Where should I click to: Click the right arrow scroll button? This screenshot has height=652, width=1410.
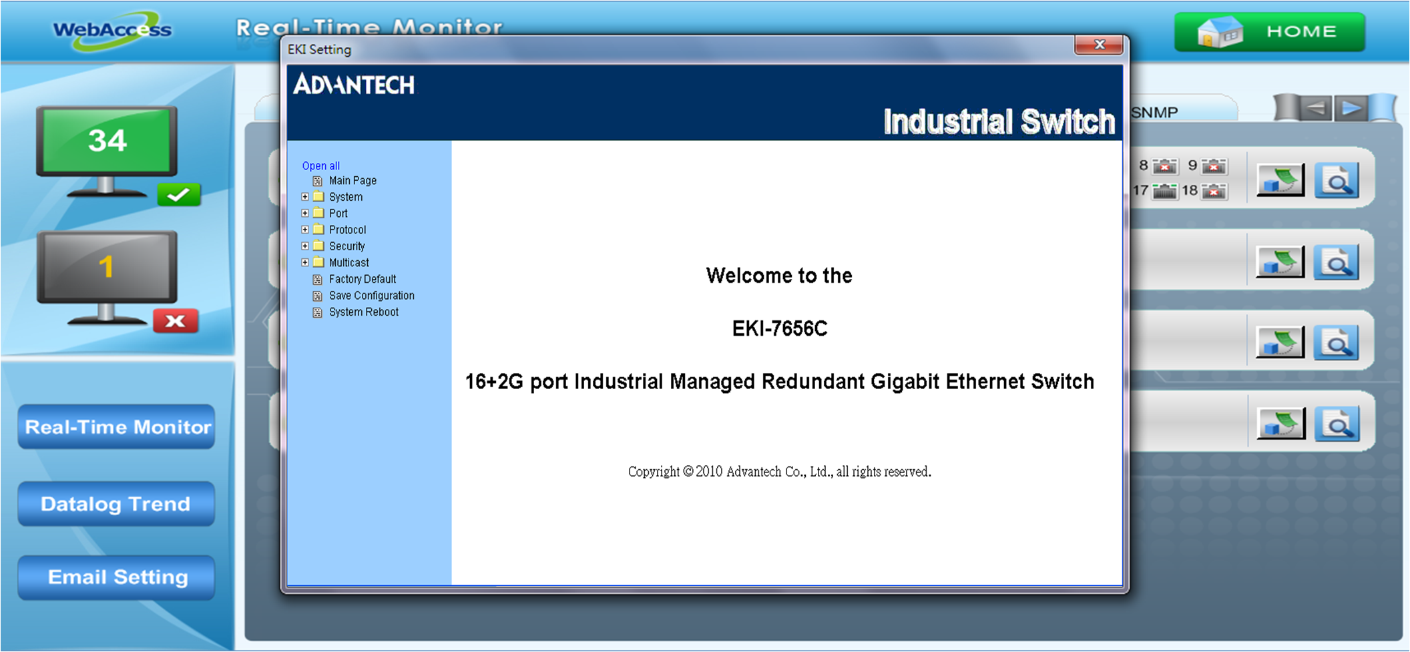tap(1351, 108)
